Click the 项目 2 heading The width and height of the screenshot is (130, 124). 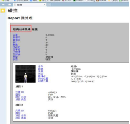coord(19,105)
